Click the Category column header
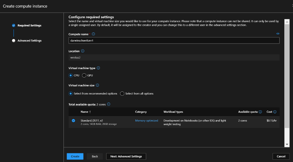 coord(141,112)
